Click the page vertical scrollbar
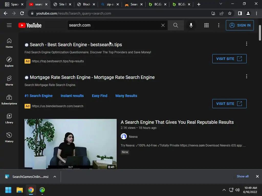The width and height of the screenshot is (262, 196). pyautogui.click(x=260, y=33)
